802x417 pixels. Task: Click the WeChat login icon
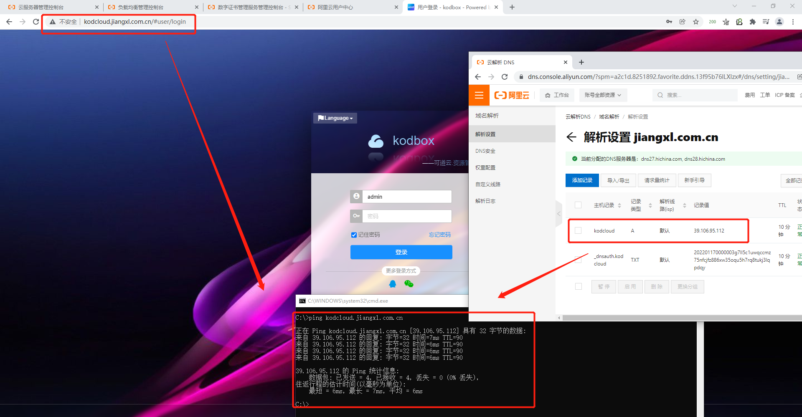409,284
